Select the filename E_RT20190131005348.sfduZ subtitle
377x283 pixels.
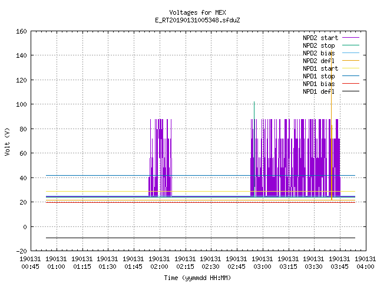197,20
